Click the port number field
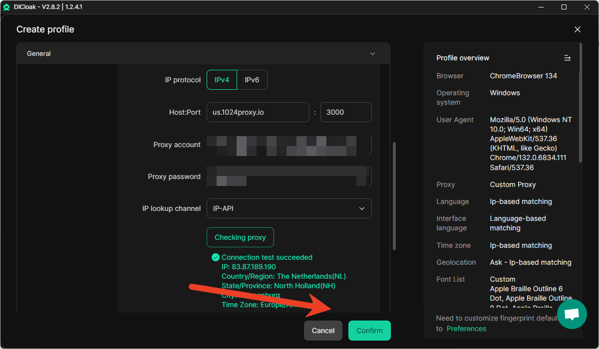This screenshot has width=599, height=349. coord(345,112)
